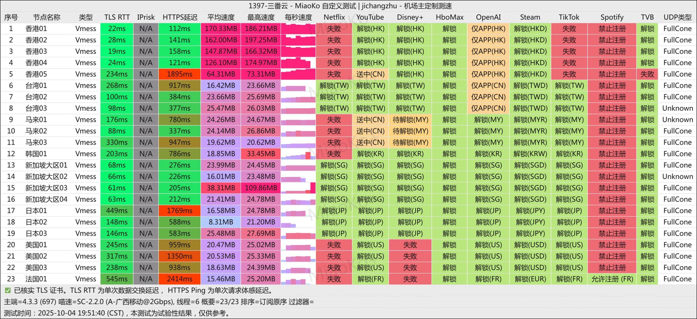This screenshot has height=319, width=697.
Task: Click the 序号 column header
Action: tap(11, 17)
